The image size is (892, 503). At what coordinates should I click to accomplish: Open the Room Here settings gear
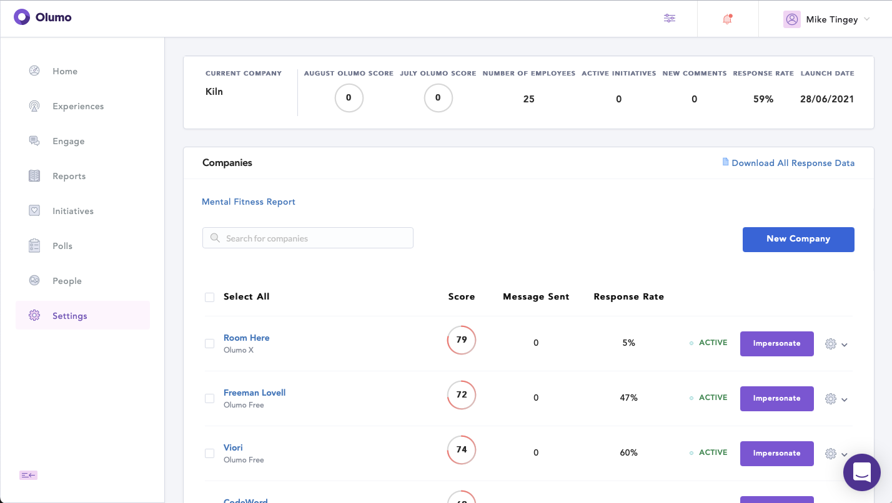(831, 343)
